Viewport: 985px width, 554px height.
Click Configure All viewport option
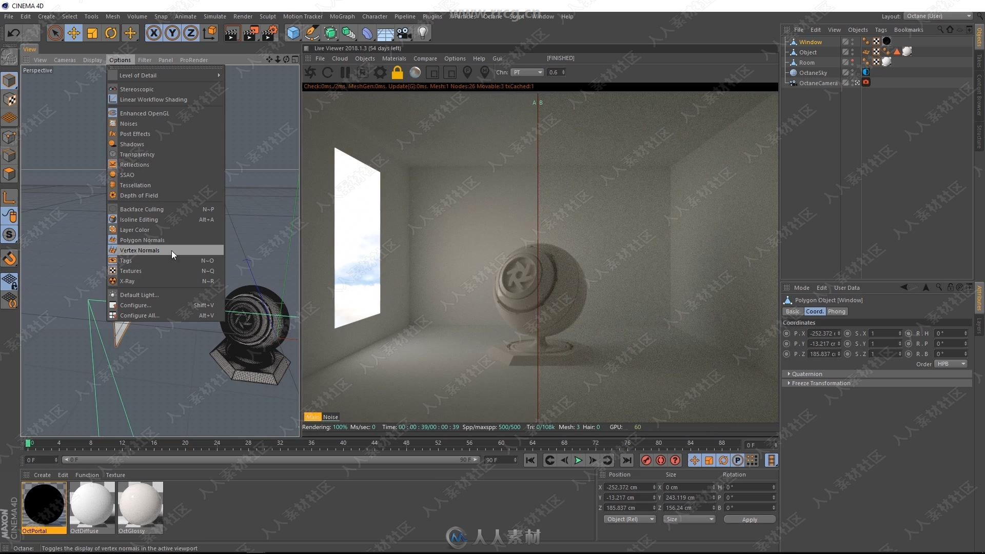click(x=140, y=315)
